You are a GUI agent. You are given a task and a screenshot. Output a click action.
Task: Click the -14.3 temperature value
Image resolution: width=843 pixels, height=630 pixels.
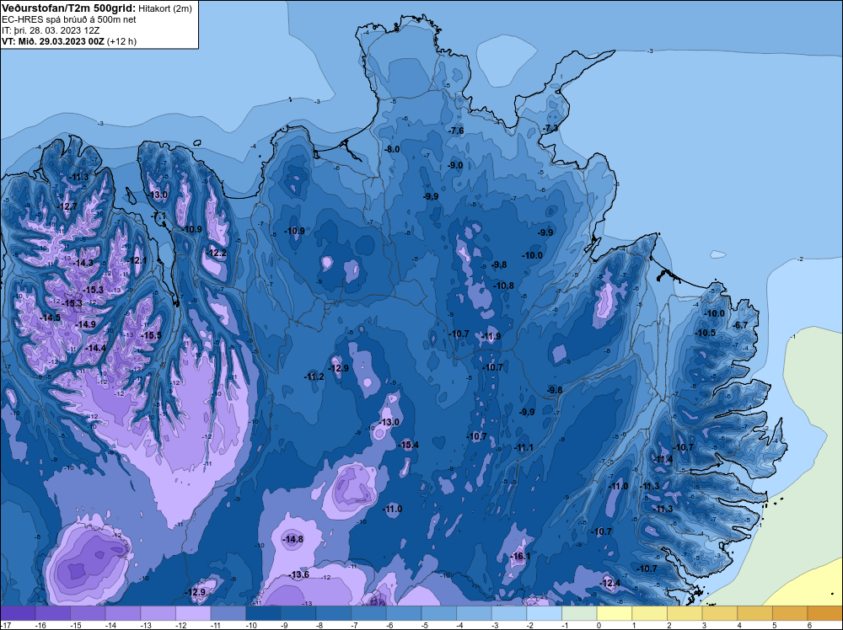pos(83,263)
